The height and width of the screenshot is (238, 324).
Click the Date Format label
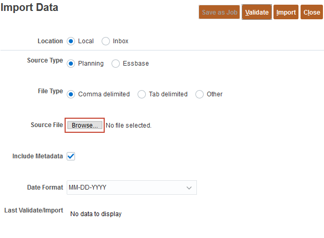click(45, 187)
